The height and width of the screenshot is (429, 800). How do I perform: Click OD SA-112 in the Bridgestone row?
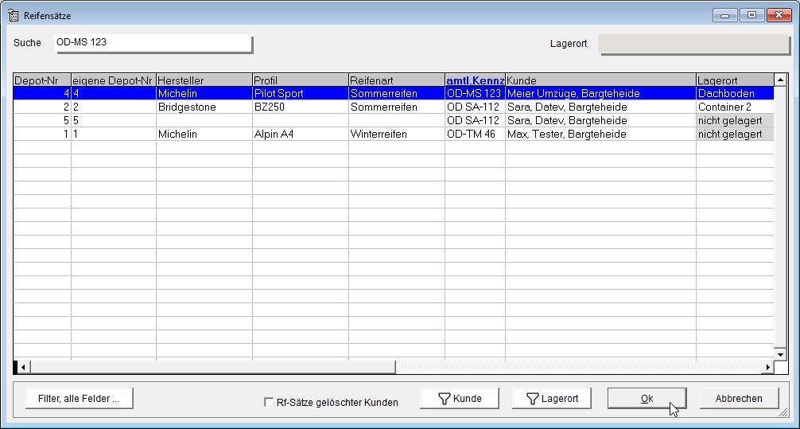pyautogui.click(x=475, y=107)
